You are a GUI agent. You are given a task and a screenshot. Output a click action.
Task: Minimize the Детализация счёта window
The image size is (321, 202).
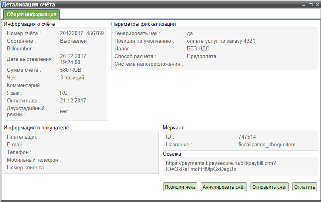(304, 4)
